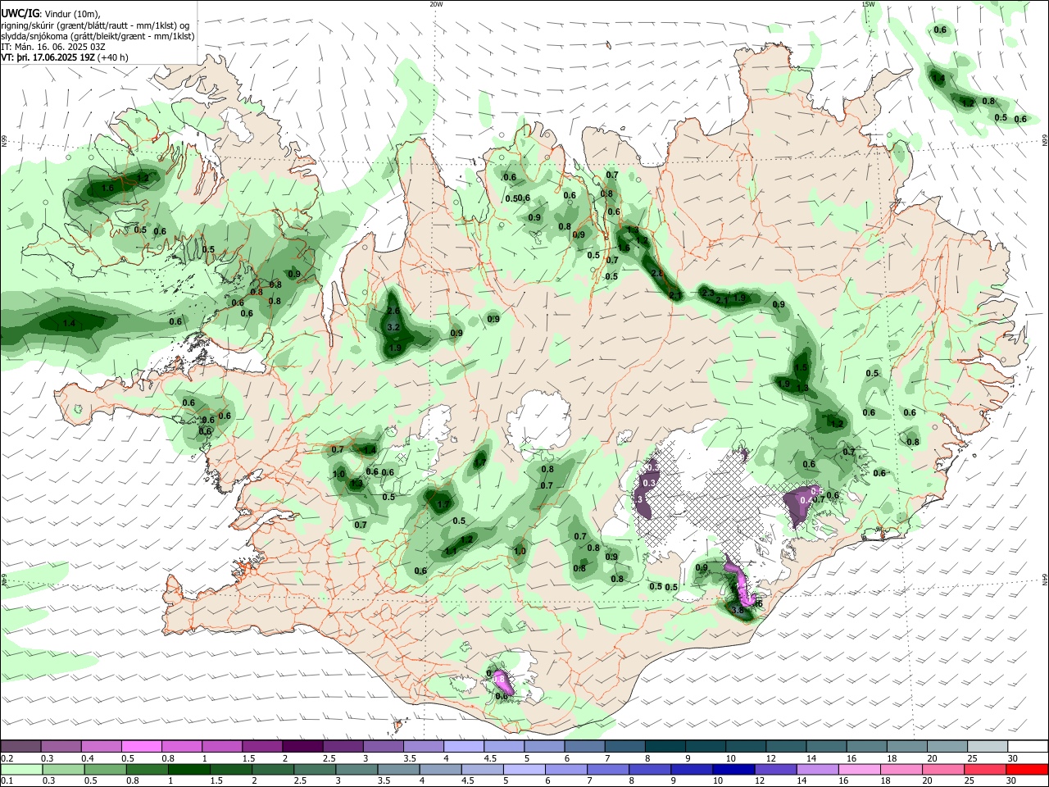Click the 'IT: Mán. 16. 06. 2025 03Z' line
Image resolution: width=1049 pixels, height=787 pixels.
pyautogui.click(x=52, y=47)
